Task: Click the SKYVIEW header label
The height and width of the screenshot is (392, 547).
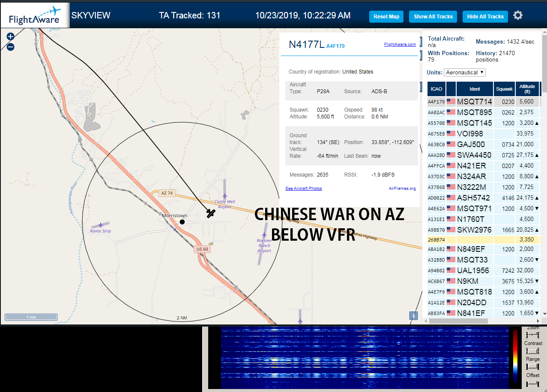Action: click(91, 15)
